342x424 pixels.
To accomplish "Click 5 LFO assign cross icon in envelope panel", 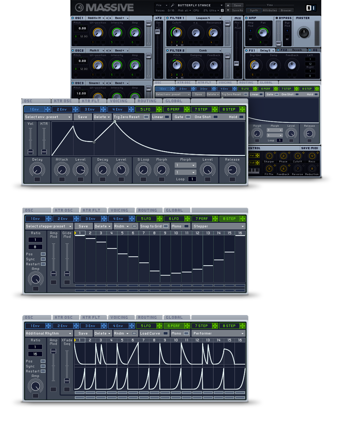I will (159, 109).
